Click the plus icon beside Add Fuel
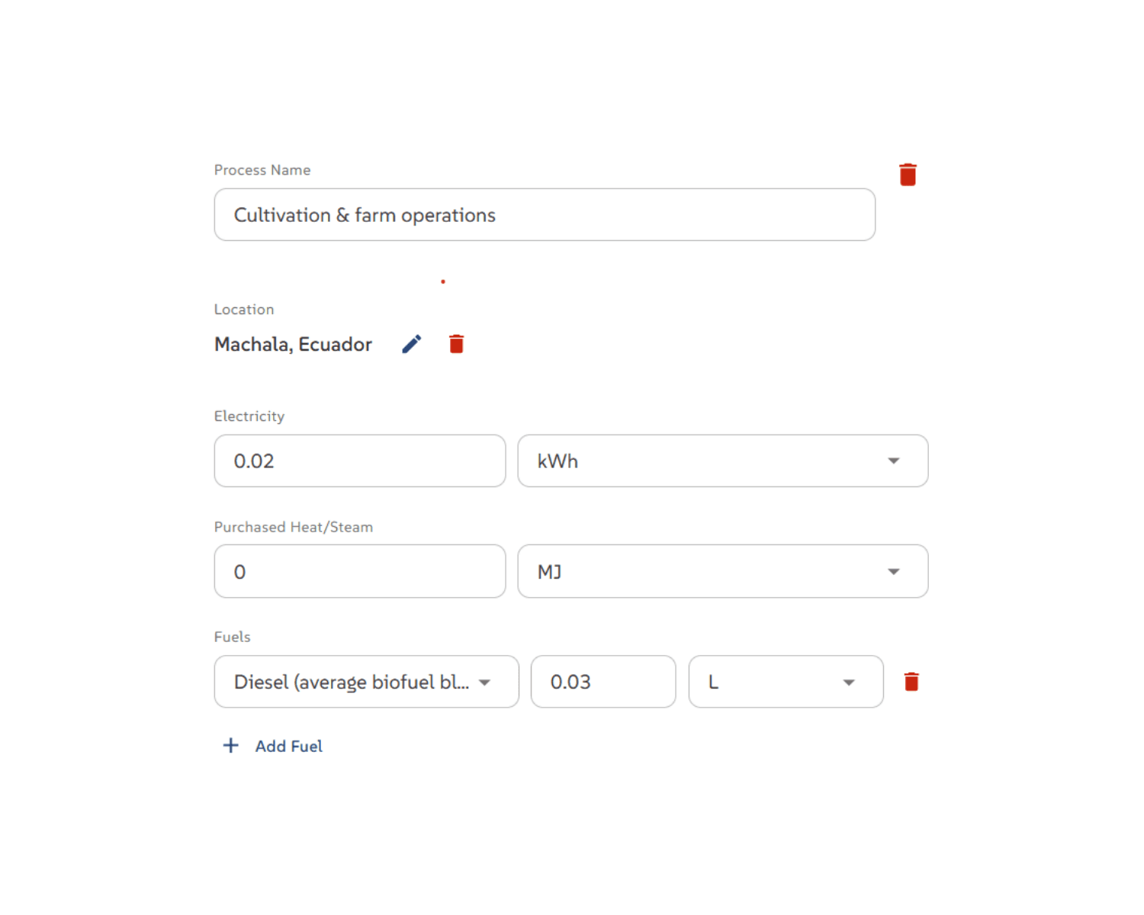 coord(230,746)
